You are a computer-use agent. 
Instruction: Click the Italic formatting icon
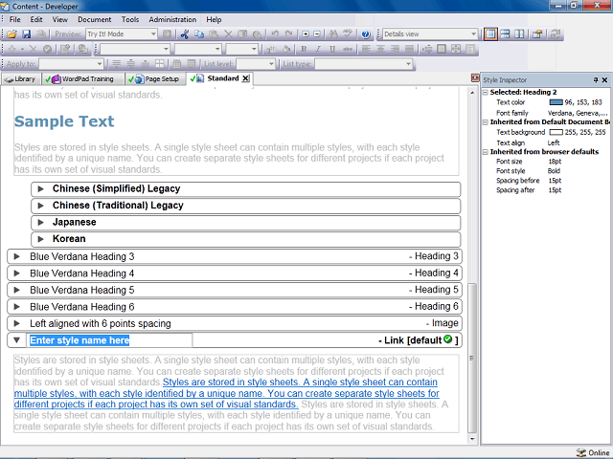pyautogui.click(x=318, y=49)
